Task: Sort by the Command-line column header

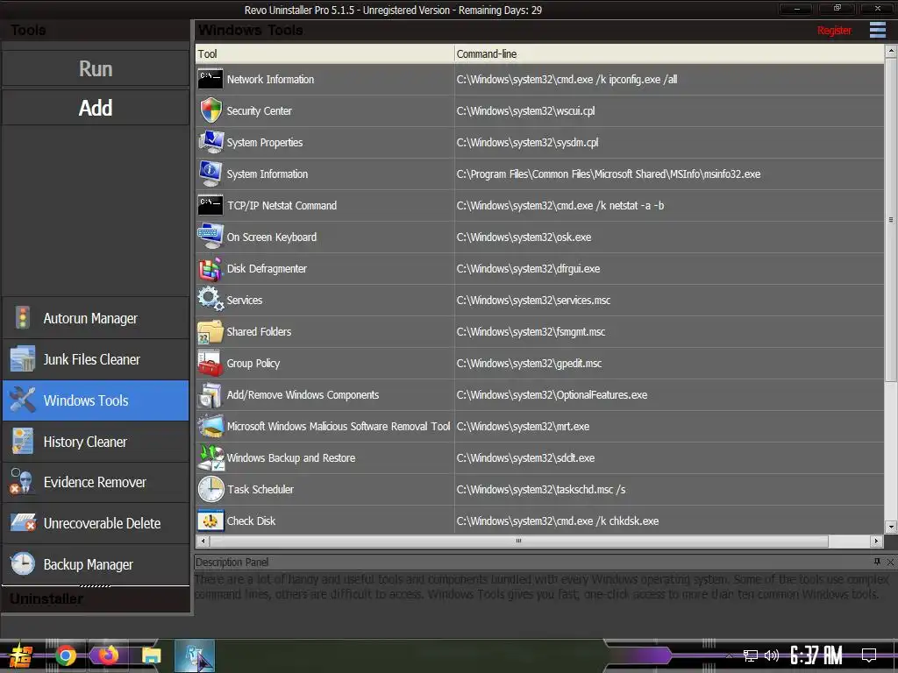Action: click(669, 53)
